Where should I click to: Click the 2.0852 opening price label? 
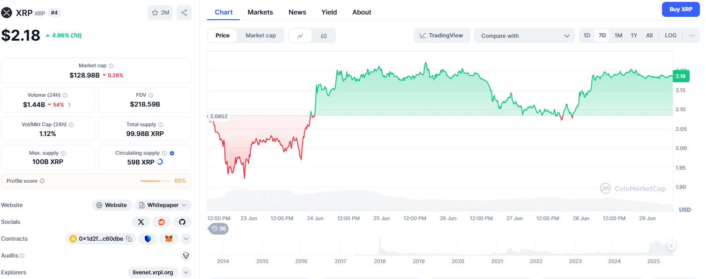click(x=219, y=116)
